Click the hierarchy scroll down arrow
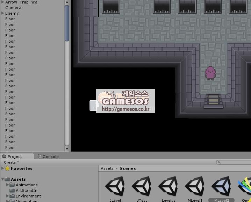The width and height of the screenshot is (251, 202). [x=67, y=149]
